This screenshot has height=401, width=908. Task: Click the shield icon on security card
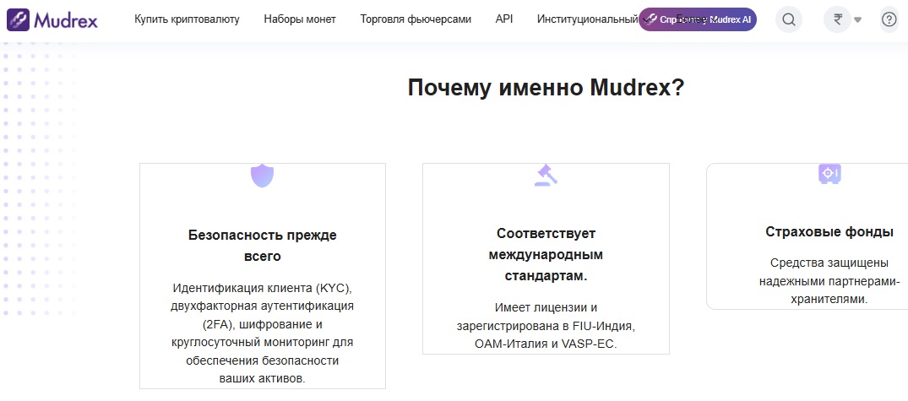point(263,176)
